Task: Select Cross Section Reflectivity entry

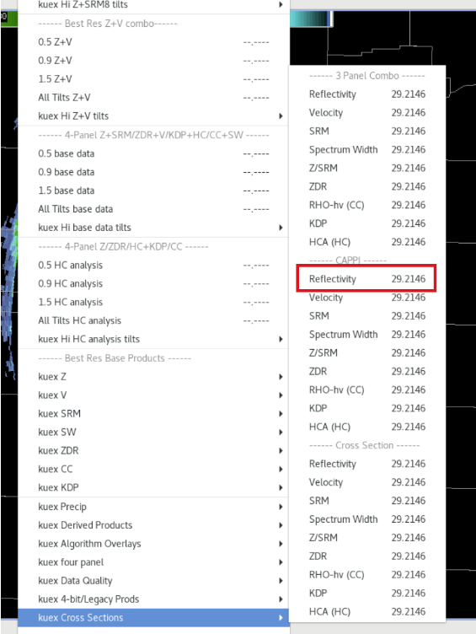Action: tap(367, 464)
